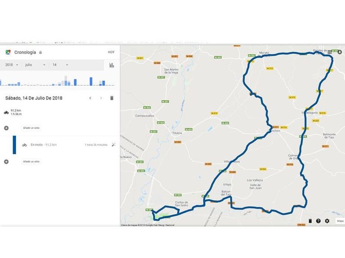Open the Google apps grid icon
The height and width of the screenshot is (258, 345).
point(329,52)
